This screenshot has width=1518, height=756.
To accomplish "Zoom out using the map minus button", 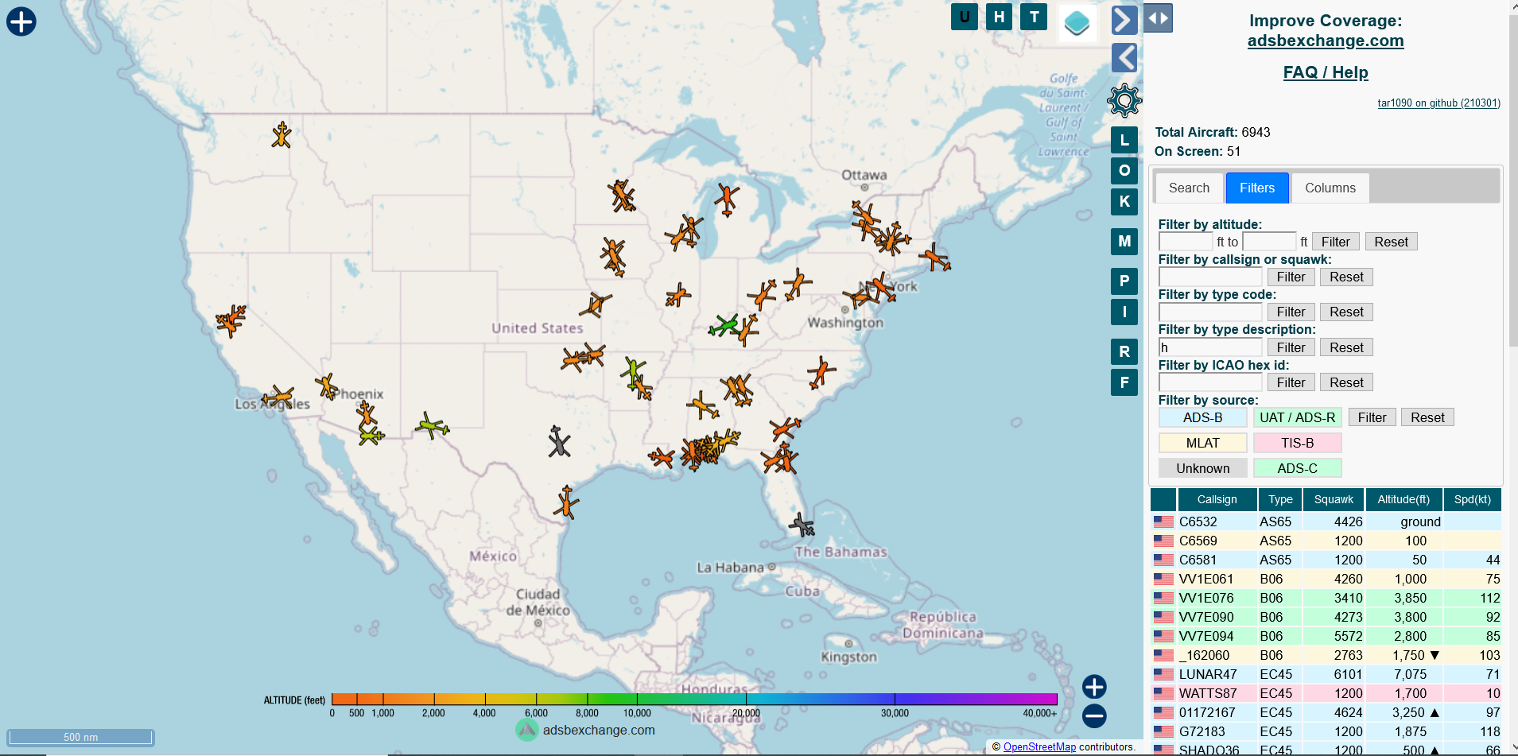I will (x=1094, y=716).
